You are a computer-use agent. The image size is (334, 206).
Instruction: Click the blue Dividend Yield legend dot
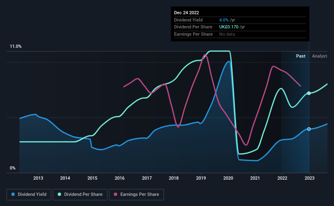[13, 195]
